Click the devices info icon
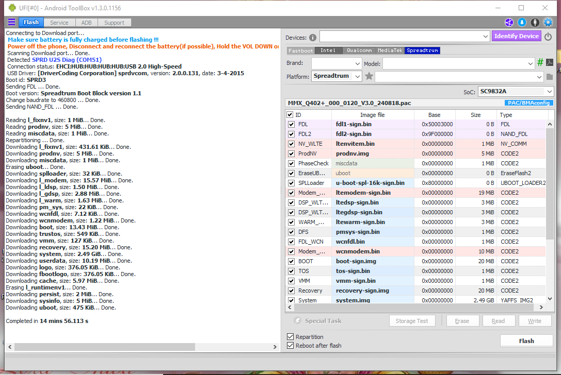Viewport: 561px width, 375px height. 313,38
